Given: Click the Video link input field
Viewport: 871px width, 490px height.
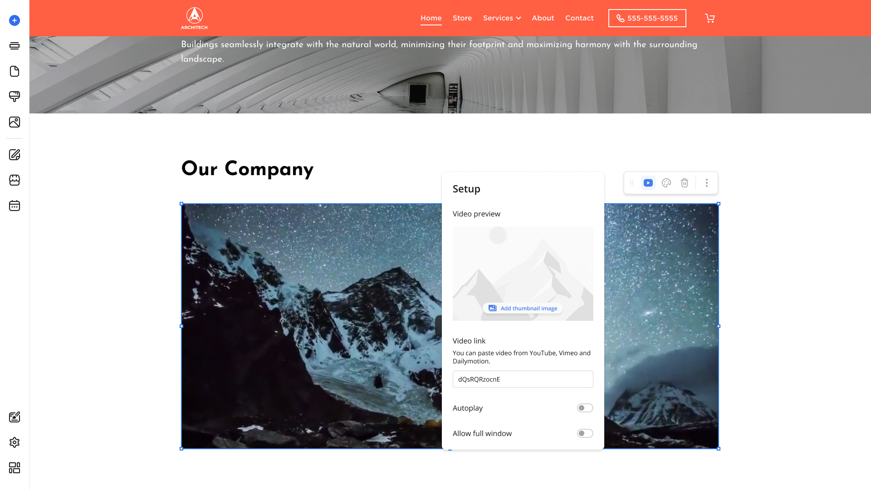Looking at the screenshot, I should pyautogui.click(x=523, y=379).
